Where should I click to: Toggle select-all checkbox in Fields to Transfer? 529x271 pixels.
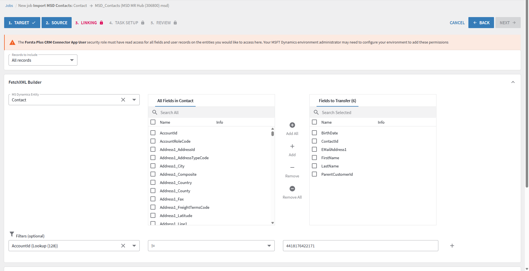314,122
